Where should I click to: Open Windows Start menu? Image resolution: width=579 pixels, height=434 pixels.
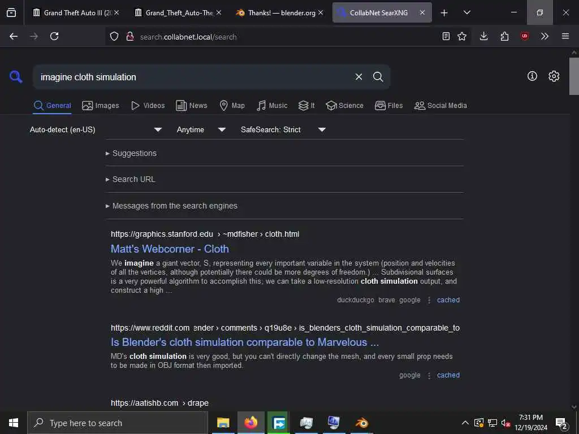tap(14, 423)
